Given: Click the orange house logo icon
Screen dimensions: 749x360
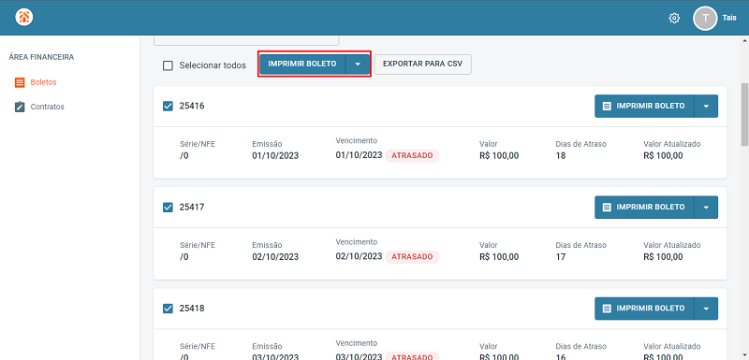Looking at the screenshot, I should [24, 18].
